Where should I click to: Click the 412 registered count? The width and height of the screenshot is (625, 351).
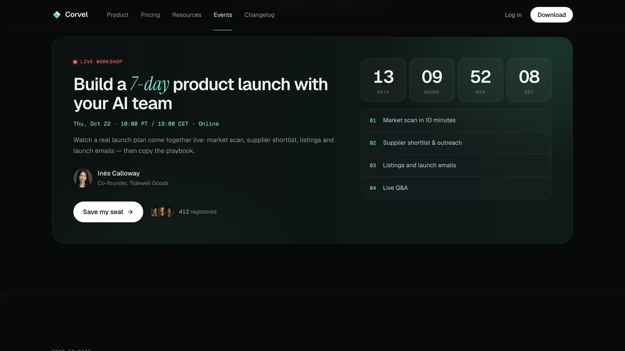198,212
